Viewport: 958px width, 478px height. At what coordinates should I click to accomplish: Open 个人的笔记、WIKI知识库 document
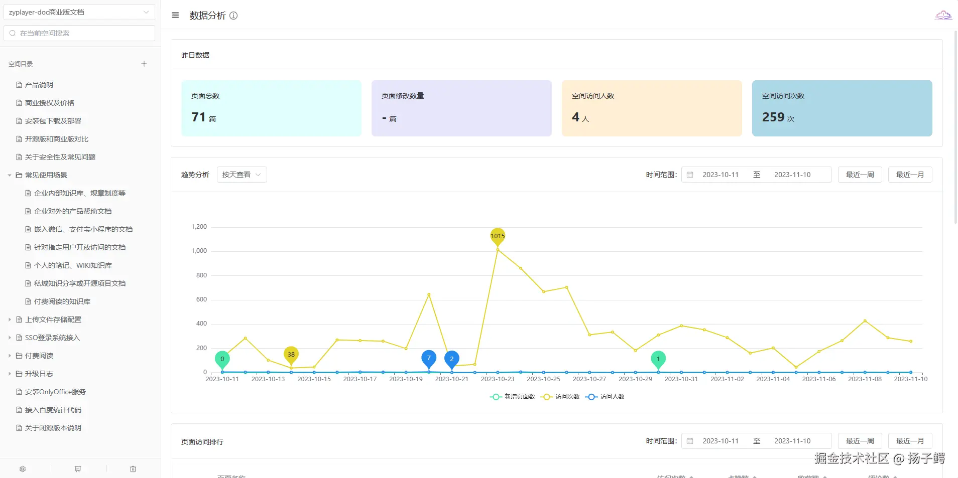click(x=73, y=265)
